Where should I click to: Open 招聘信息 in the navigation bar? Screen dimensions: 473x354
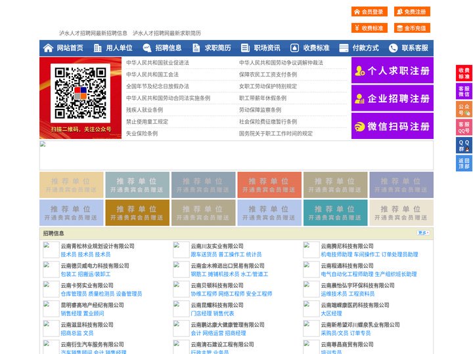tap(168, 48)
